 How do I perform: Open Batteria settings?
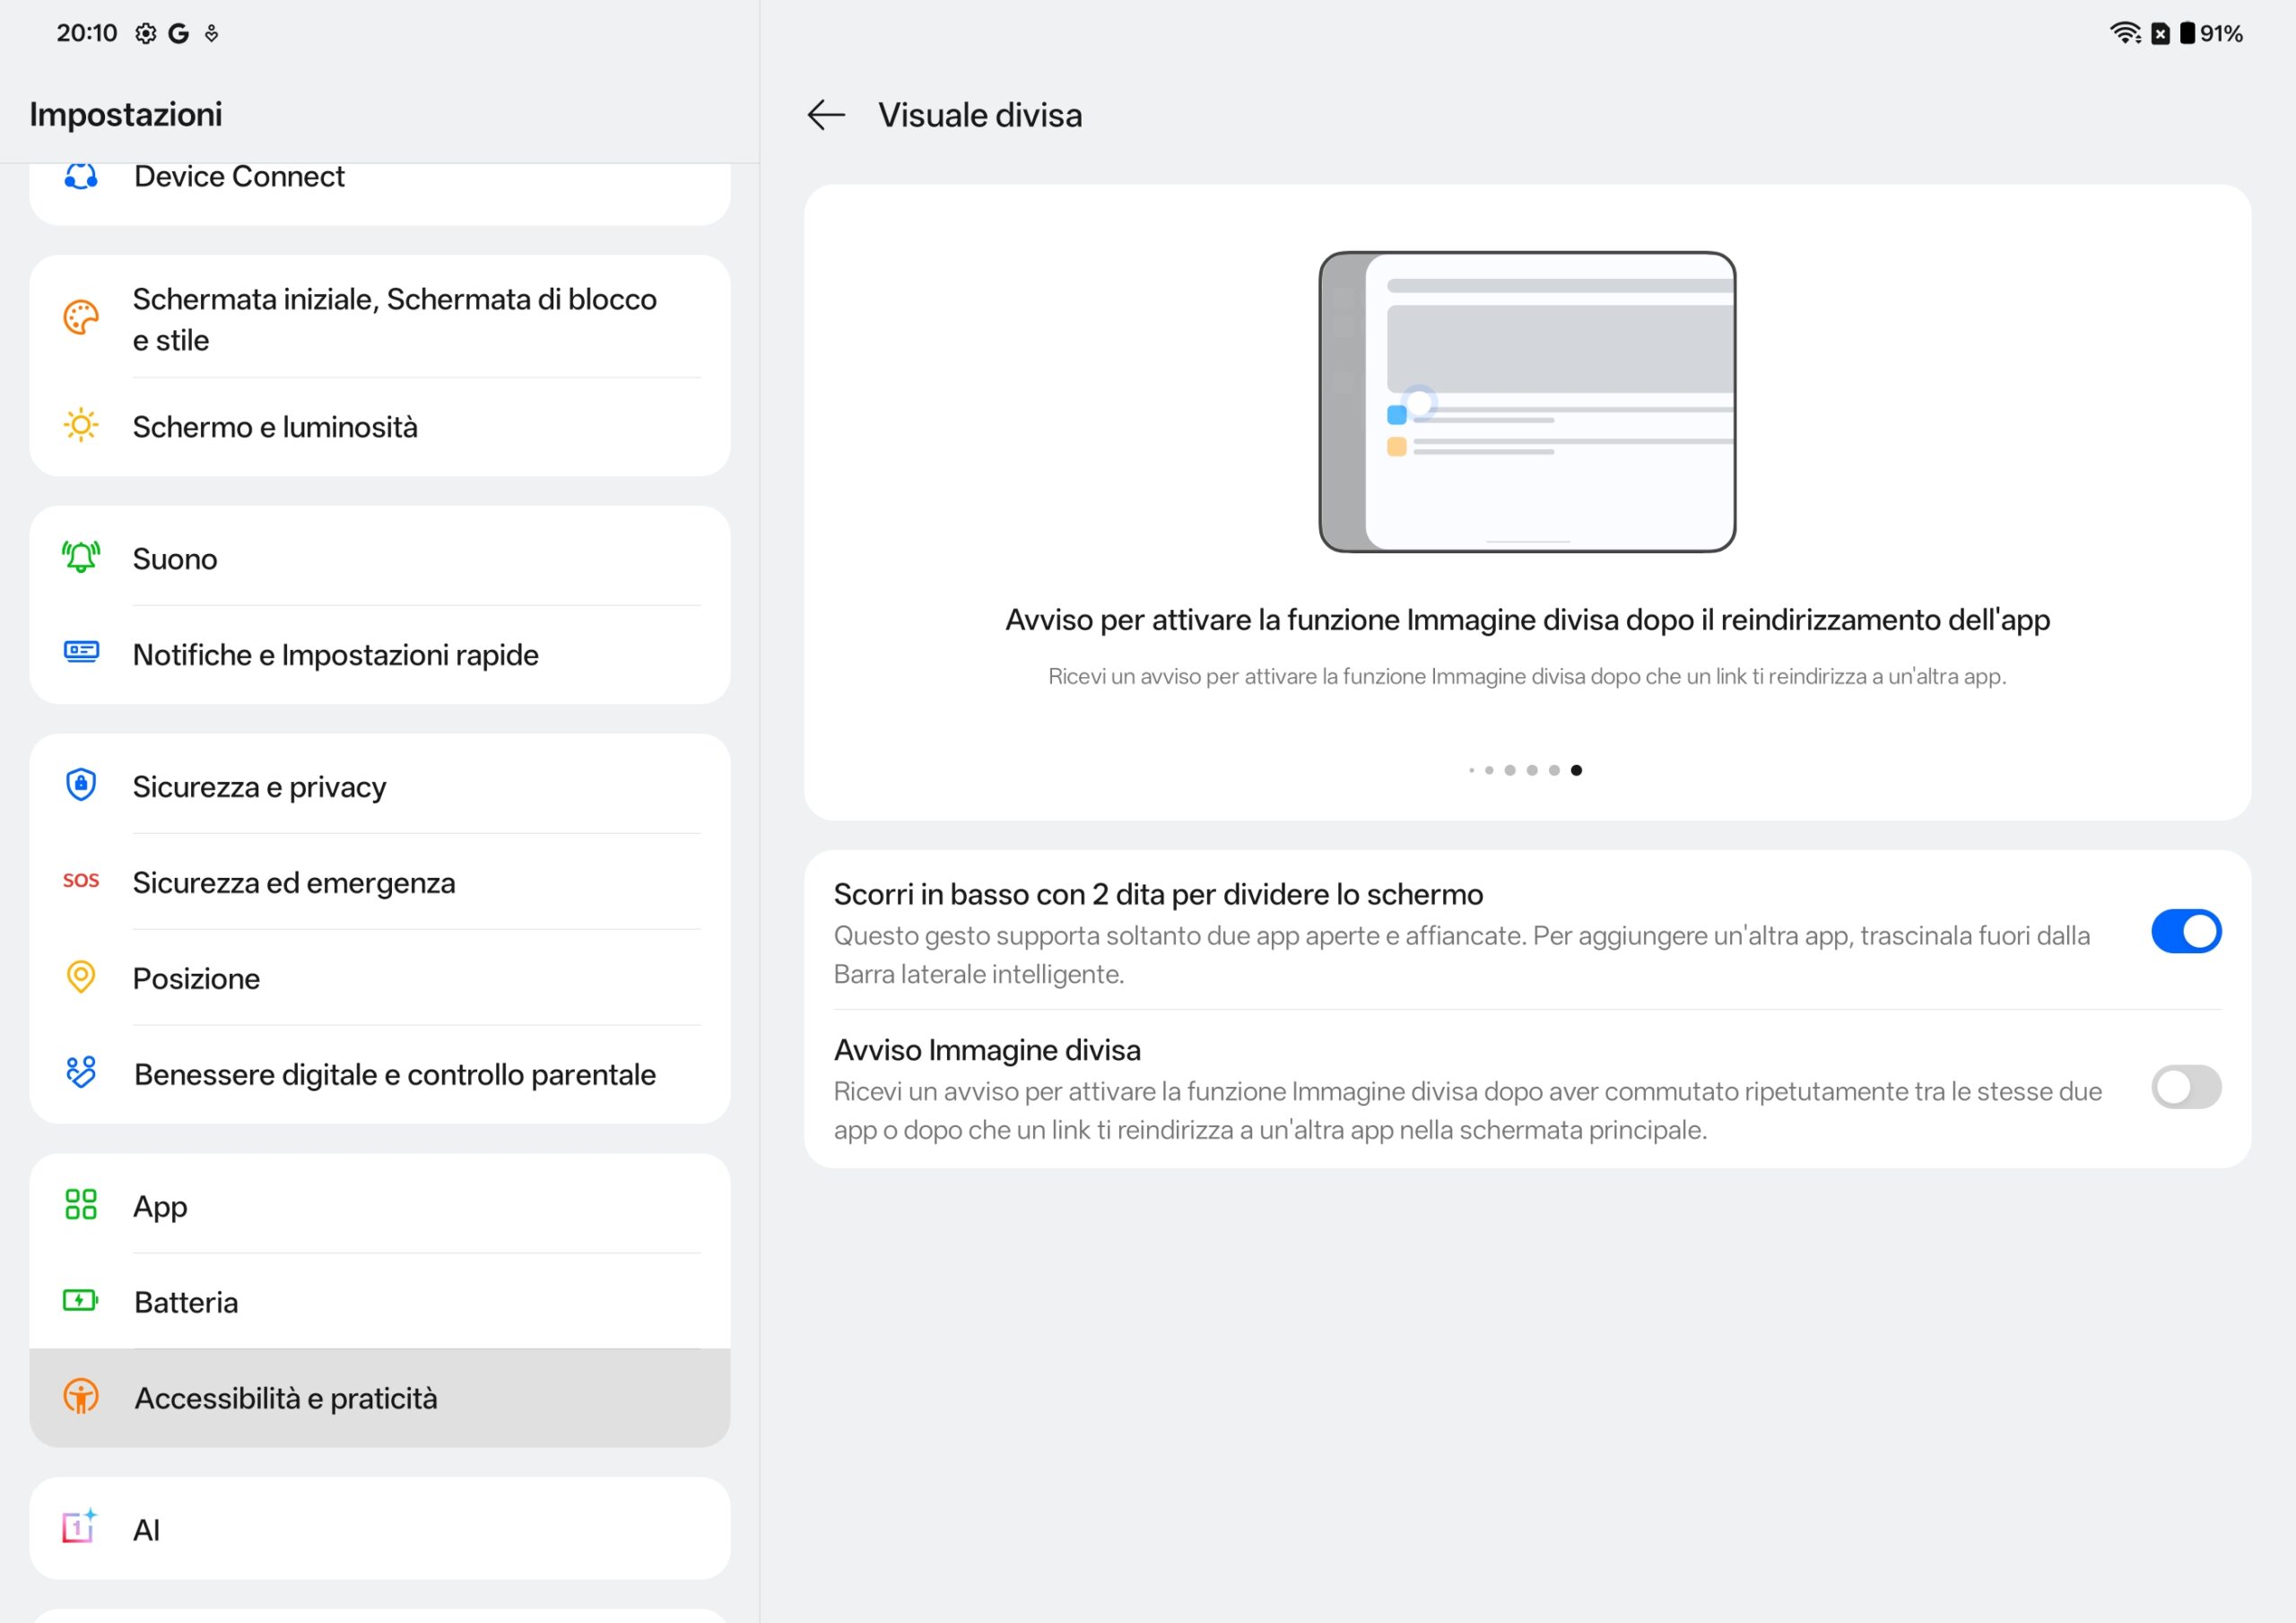187,1302
